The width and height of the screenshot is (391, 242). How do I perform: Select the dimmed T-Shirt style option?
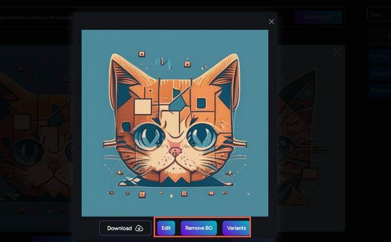(380, 56)
